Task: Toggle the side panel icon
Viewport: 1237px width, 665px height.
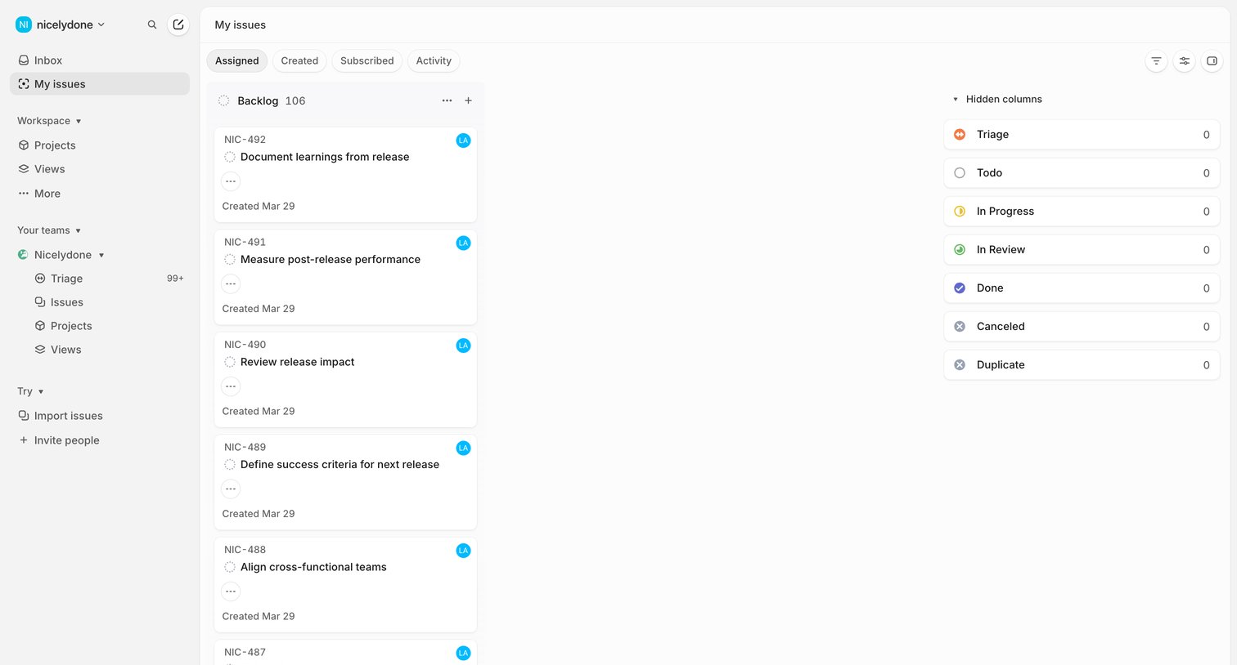Action: coord(1212,61)
